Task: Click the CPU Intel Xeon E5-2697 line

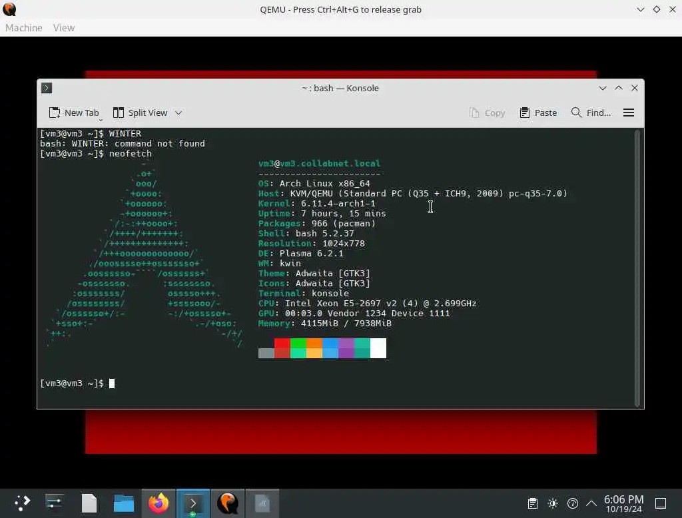Action: tap(368, 304)
